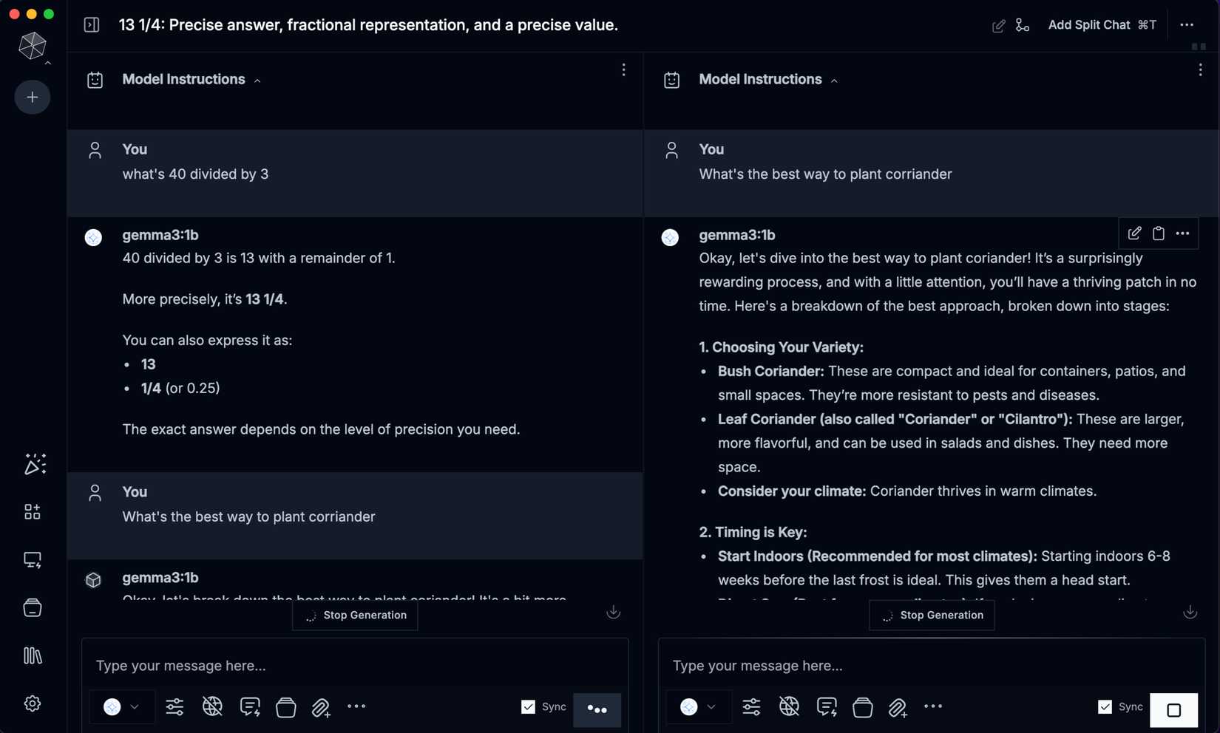Open the top-right three-dot chat menu
Viewport: 1220px width, 733px height.
pos(1187,25)
